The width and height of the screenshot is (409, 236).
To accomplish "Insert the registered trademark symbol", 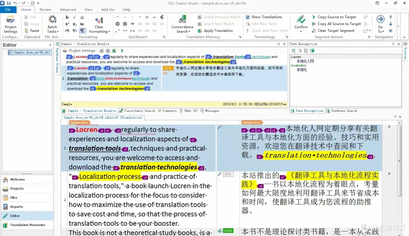I will coord(125,24).
